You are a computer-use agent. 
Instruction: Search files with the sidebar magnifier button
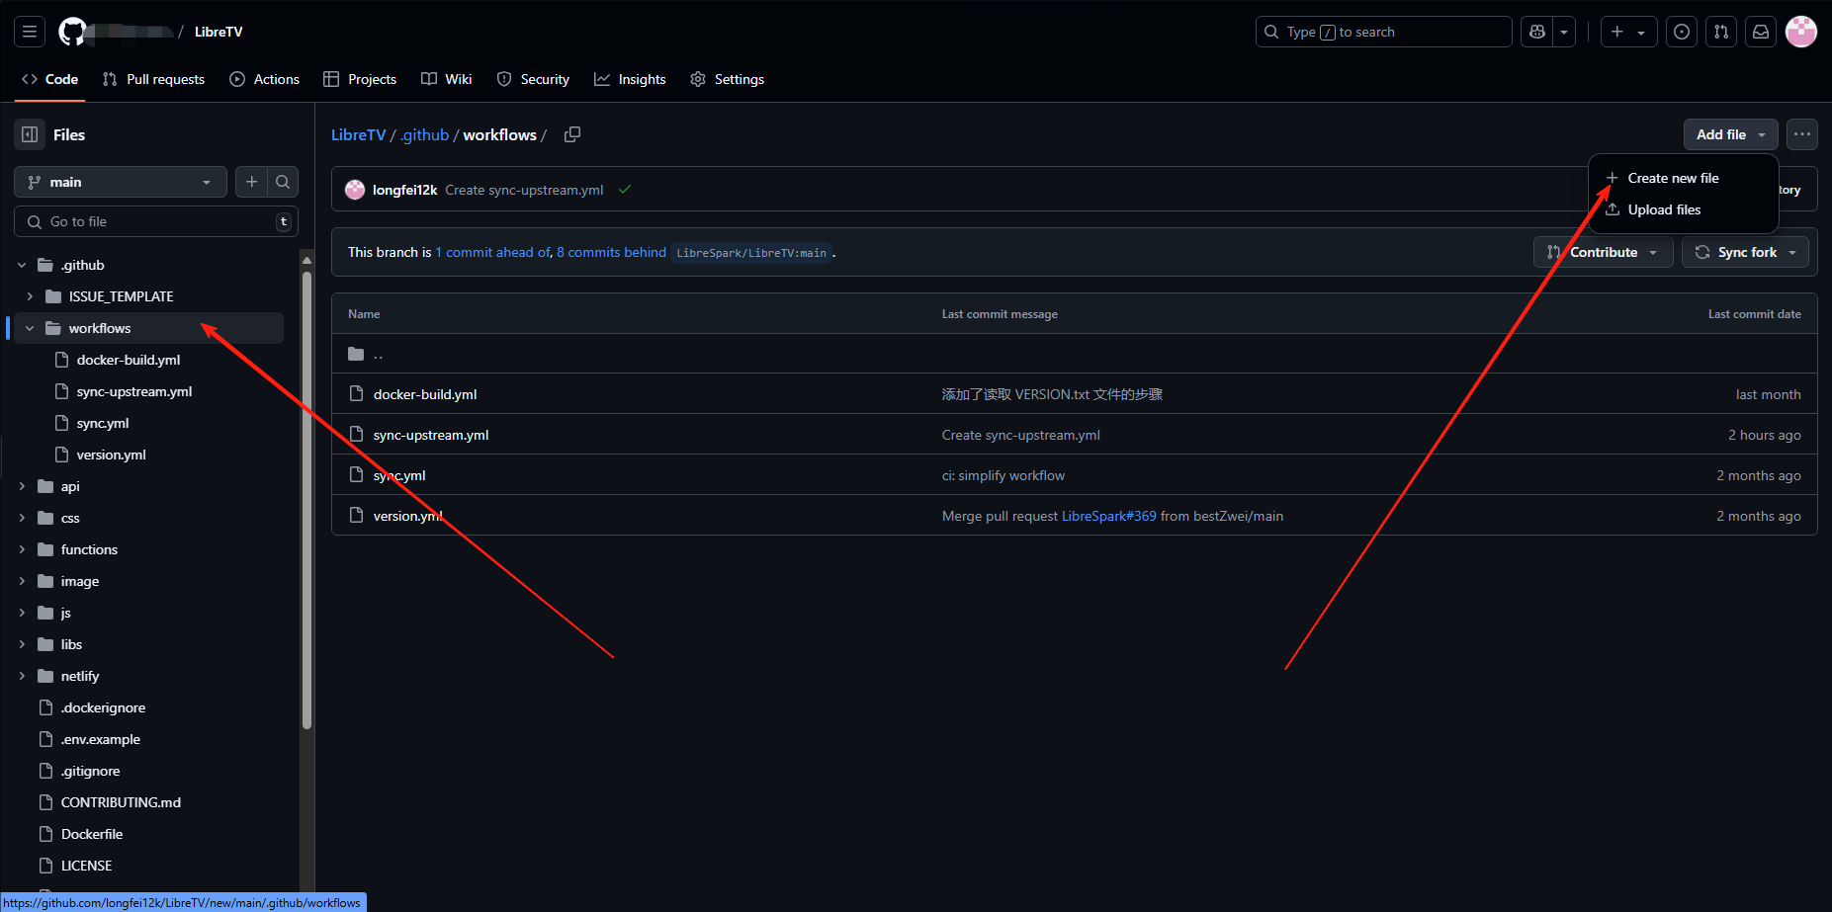pyautogui.click(x=283, y=182)
